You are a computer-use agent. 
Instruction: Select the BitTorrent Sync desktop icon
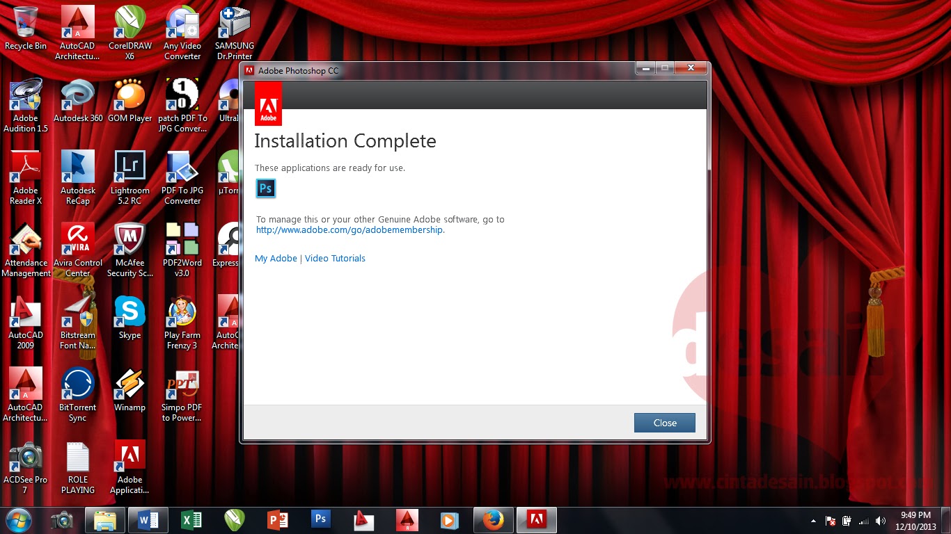click(78, 394)
